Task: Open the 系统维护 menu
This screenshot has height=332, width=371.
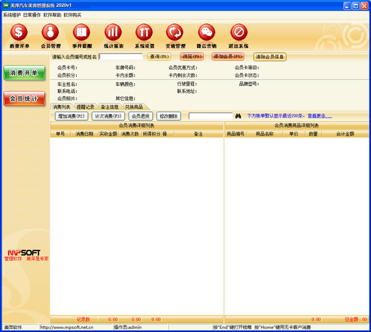Action: [x=12, y=14]
